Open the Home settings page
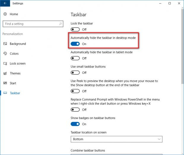The image size is (184, 155). [x=14, y=14]
